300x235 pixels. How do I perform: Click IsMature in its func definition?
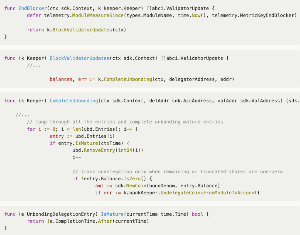tap(112, 214)
